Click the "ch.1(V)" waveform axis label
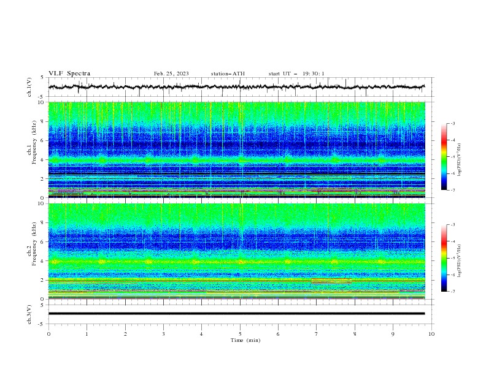This screenshot has width=486, height=375. tap(29, 87)
